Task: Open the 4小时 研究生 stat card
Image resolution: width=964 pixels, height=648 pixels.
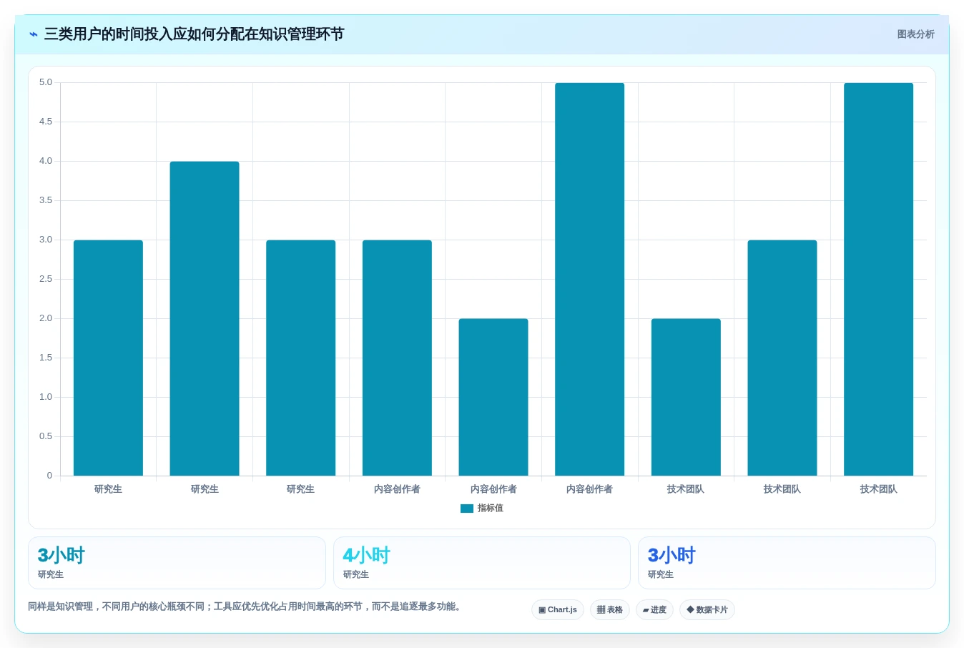Action: pos(482,563)
